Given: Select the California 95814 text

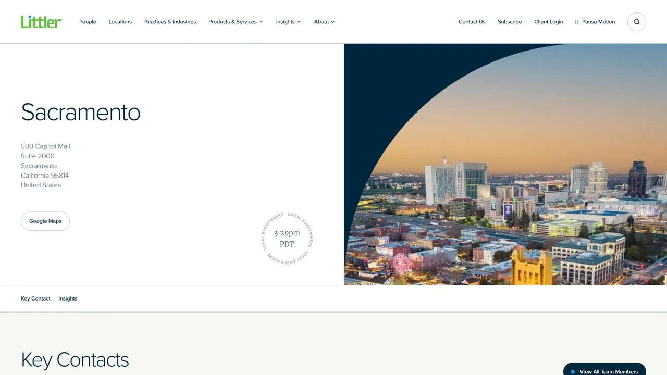Looking at the screenshot, I should coord(45,176).
